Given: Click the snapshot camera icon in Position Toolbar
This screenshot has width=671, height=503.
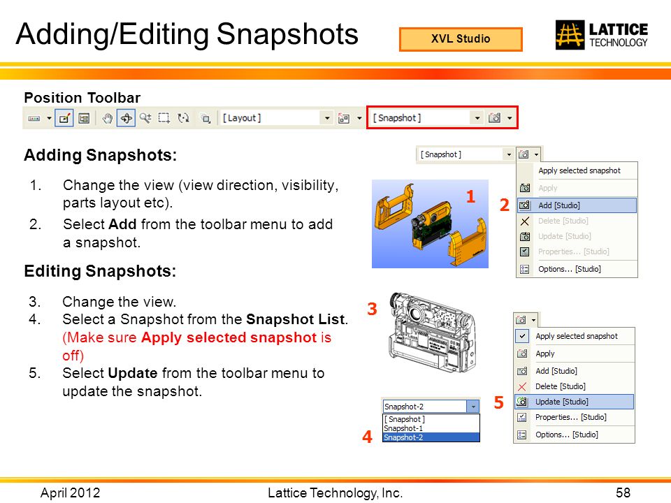Looking at the screenshot, I should click(494, 117).
